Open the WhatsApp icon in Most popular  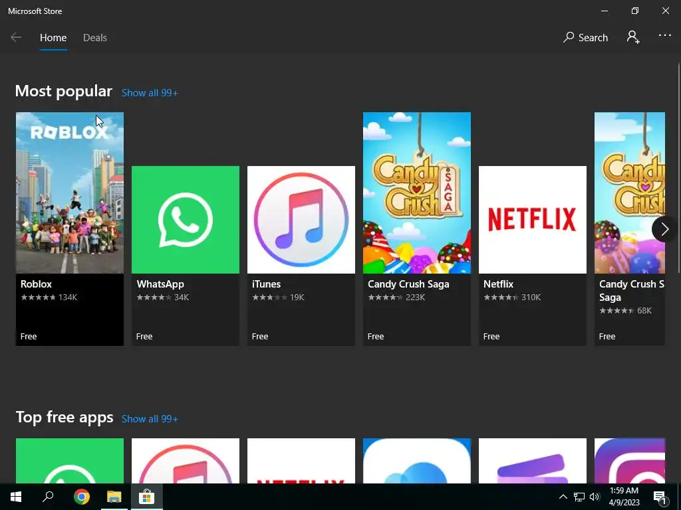tap(186, 220)
